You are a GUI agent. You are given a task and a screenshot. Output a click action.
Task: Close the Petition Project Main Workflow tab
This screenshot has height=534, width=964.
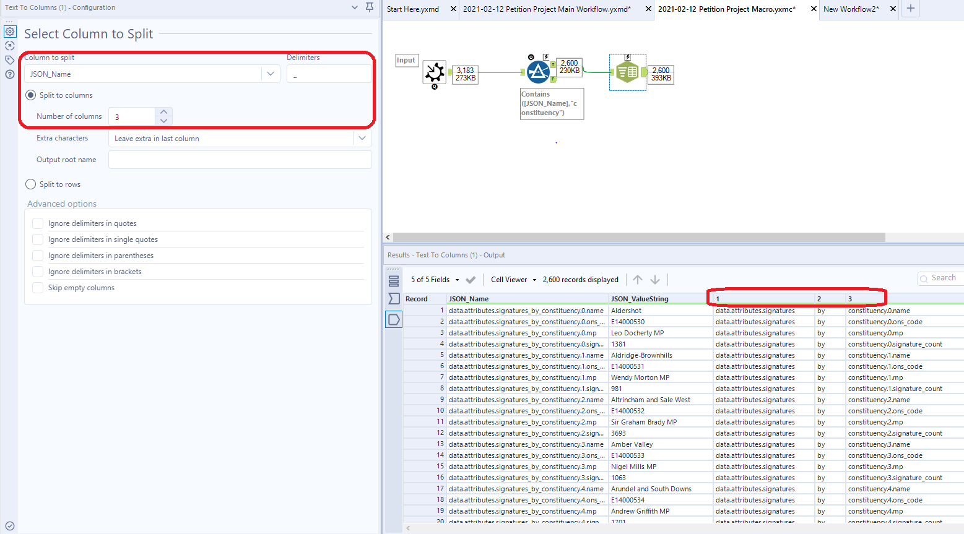[x=648, y=9]
